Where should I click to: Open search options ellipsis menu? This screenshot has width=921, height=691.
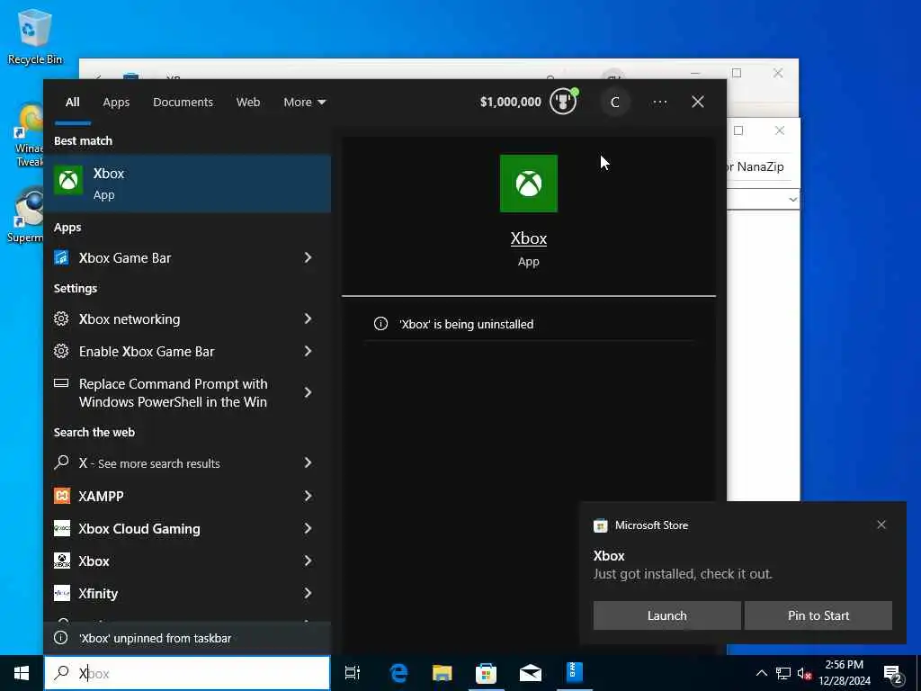(659, 103)
